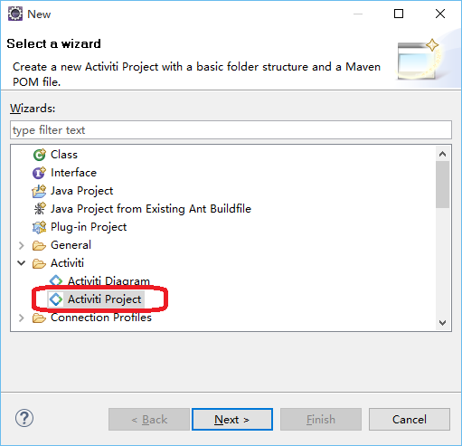Focus the type filter text field

point(231,130)
